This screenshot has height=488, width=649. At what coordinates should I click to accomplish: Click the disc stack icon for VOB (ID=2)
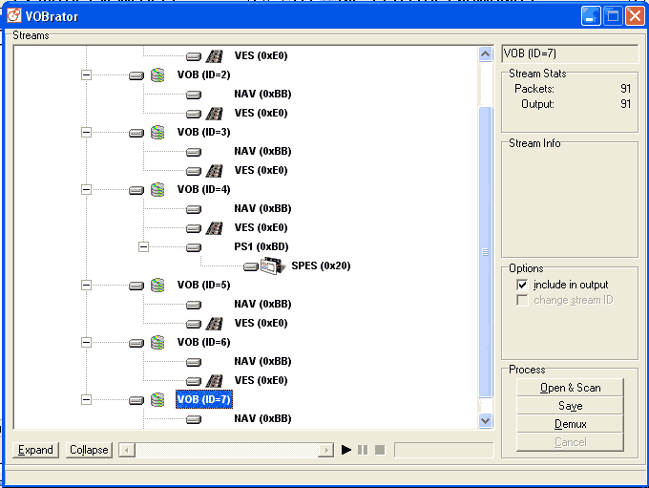click(157, 75)
